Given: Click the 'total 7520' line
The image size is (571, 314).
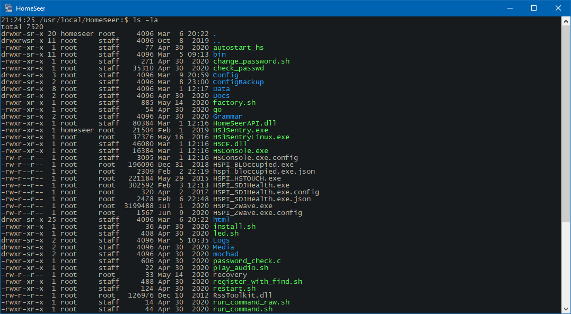Looking at the screenshot, I should [22, 26].
